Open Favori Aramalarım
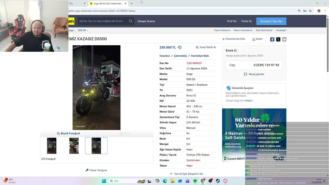 pyautogui.click(x=243, y=30)
